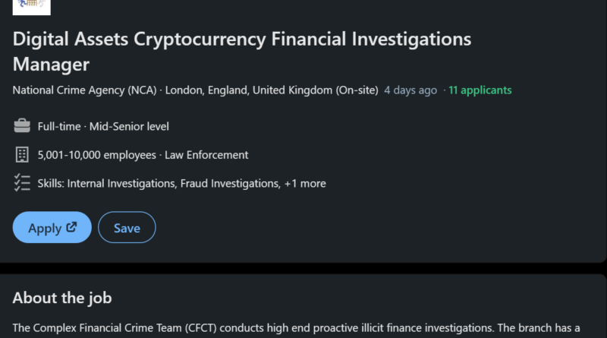The height and width of the screenshot is (338, 607).
Task: Save this job posting
Action: [x=127, y=228]
